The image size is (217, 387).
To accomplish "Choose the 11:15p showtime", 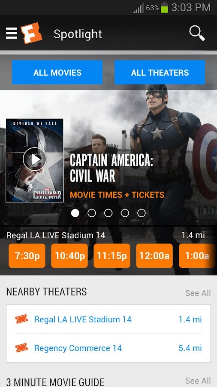I will point(112,256).
